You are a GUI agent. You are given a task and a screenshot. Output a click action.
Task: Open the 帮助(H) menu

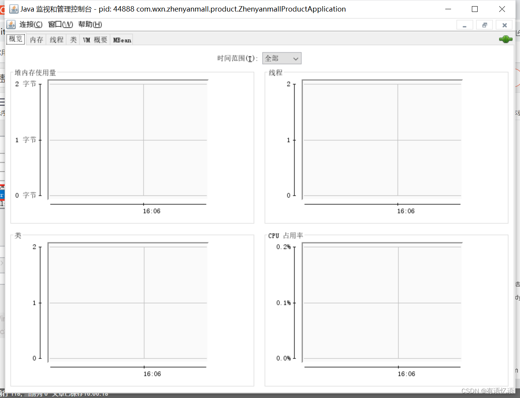point(90,25)
